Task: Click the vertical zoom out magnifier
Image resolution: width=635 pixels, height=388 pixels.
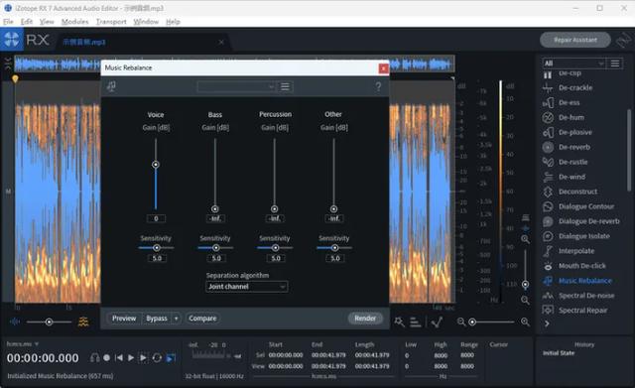Action: tap(525, 300)
